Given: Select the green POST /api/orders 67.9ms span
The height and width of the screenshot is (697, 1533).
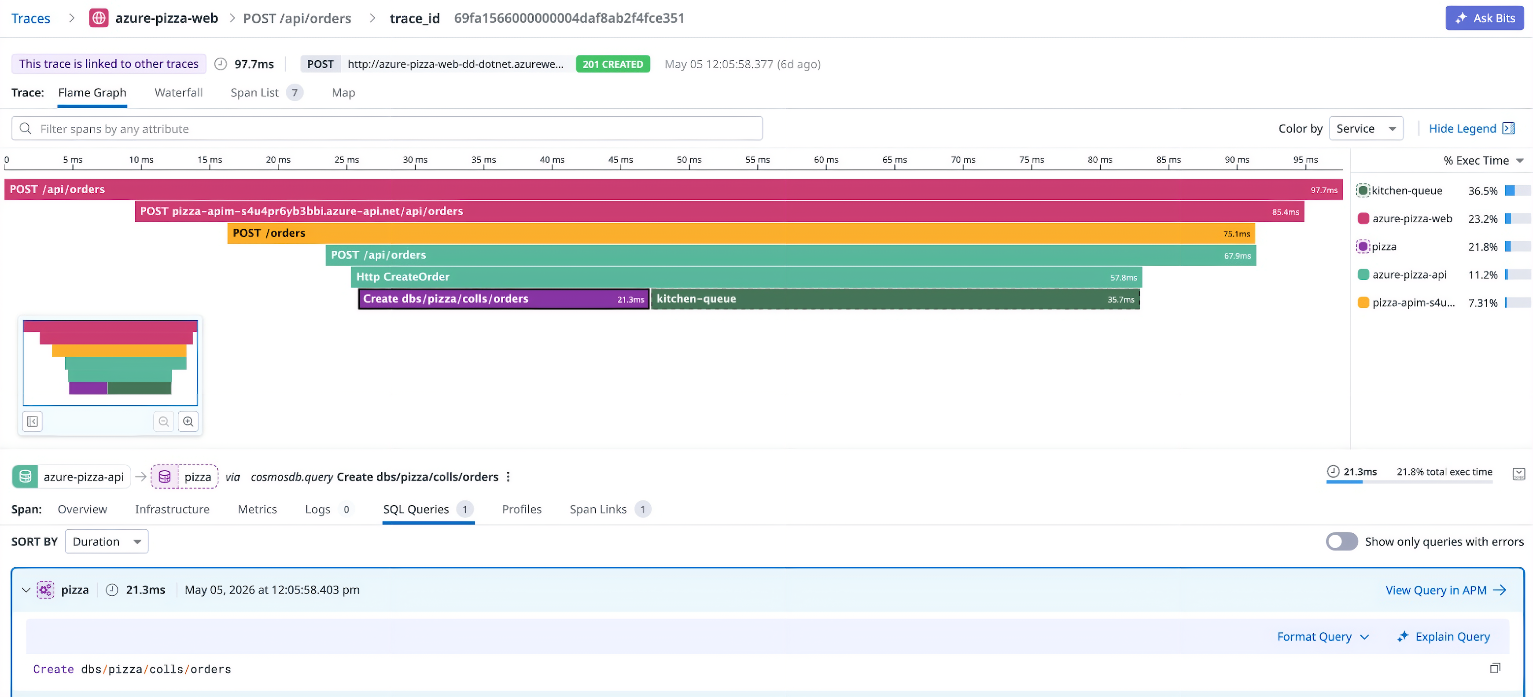Looking at the screenshot, I should pyautogui.click(x=790, y=255).
